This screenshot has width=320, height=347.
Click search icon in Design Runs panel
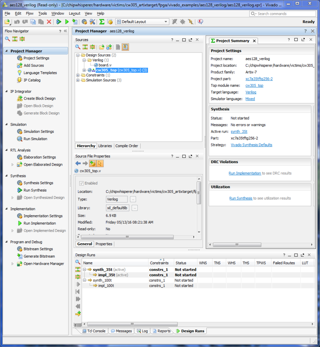point(78,262)
